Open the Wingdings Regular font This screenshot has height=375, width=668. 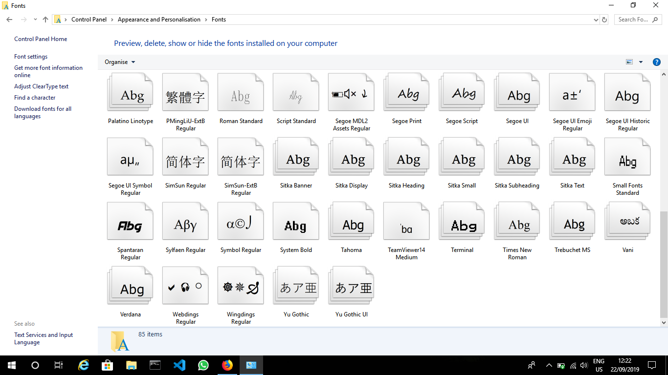(241, 286)
